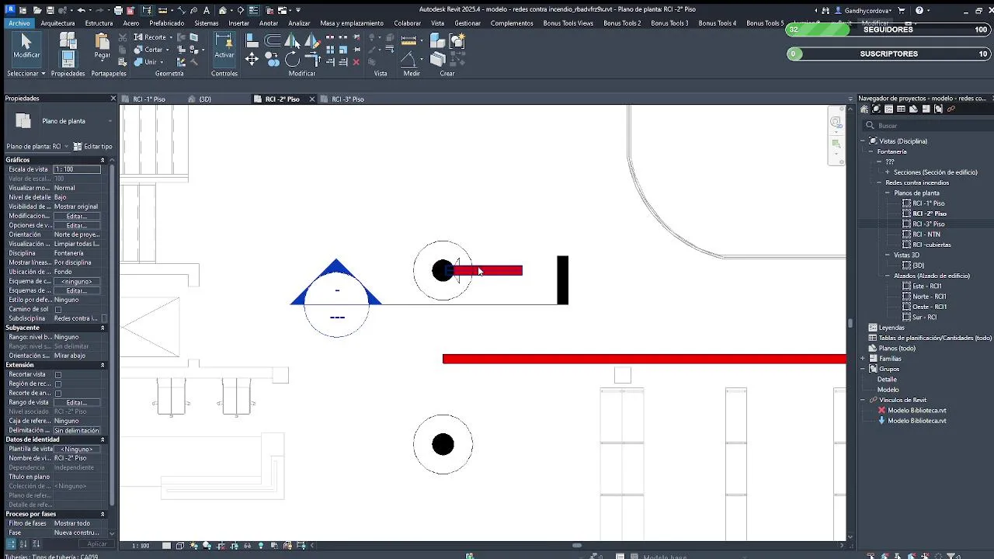Collapse the Proceso por fases section
Image resolution: width=994 pixels, height=559 pixels.
coord(103,514)
